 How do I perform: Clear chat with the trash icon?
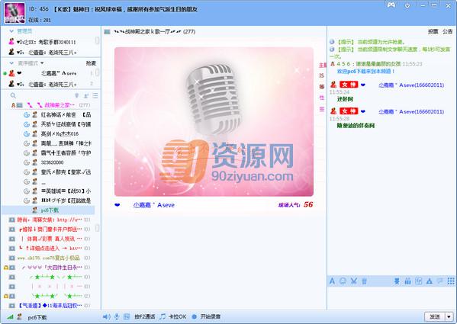point(364,281)
